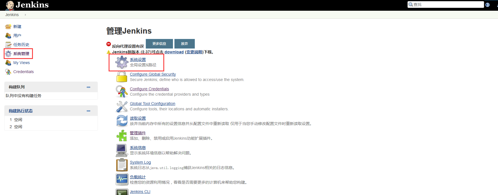
Task: Open the Jenkins breadcrumb dropdown arrow
Action: click(25, 15)
